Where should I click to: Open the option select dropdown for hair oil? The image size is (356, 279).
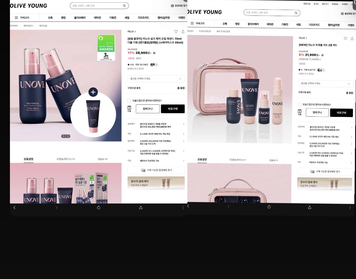coord(156,79)
